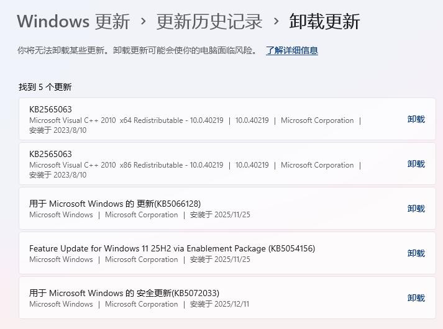Click 安装于 2023/8/10 under x86 Redistributable

pos(58,175)
